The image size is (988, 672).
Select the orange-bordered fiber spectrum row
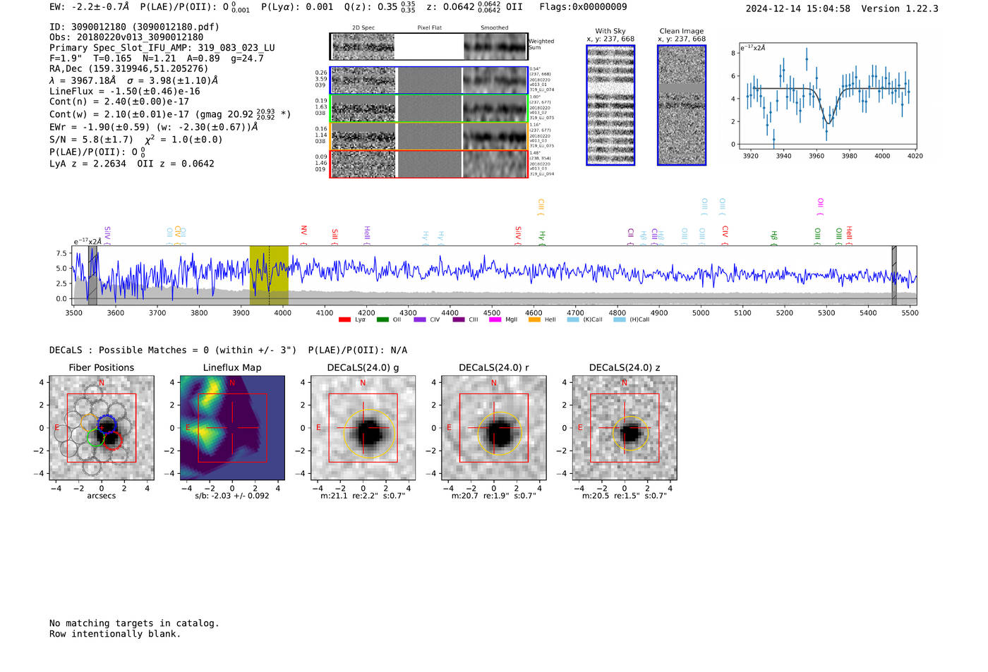point(429,135)
